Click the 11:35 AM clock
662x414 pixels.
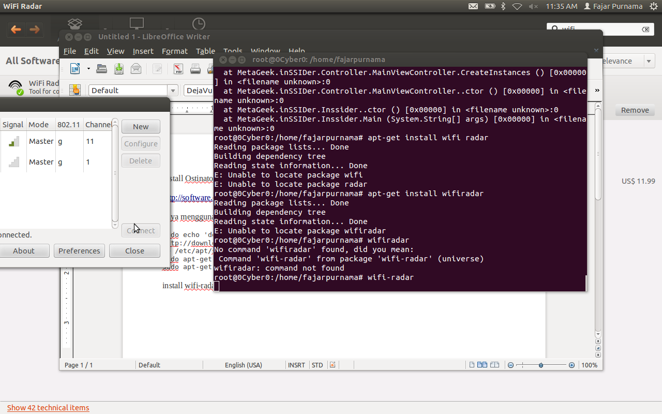point(561,6)
